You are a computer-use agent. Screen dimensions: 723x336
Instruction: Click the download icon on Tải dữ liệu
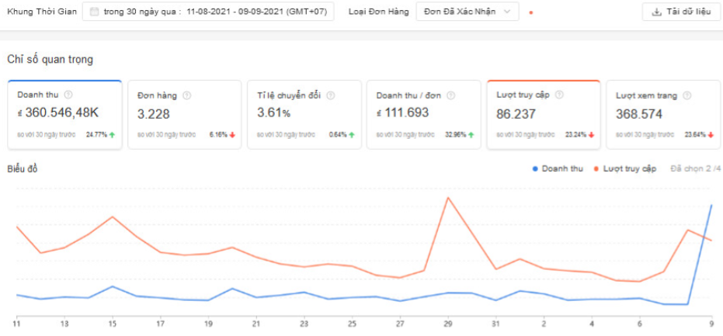pos(657,12)
